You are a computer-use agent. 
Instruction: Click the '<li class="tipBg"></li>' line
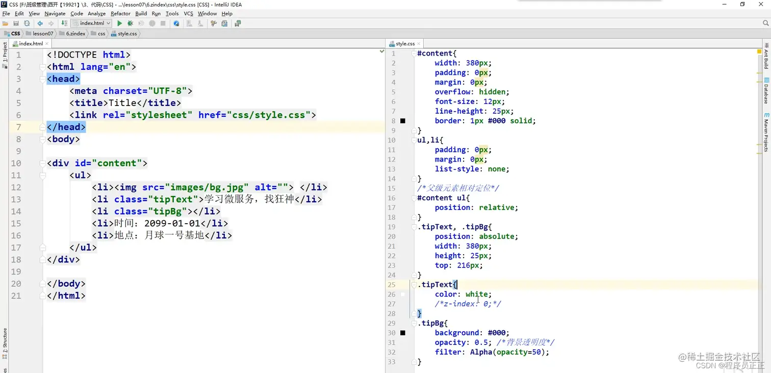tap(156, 211)
